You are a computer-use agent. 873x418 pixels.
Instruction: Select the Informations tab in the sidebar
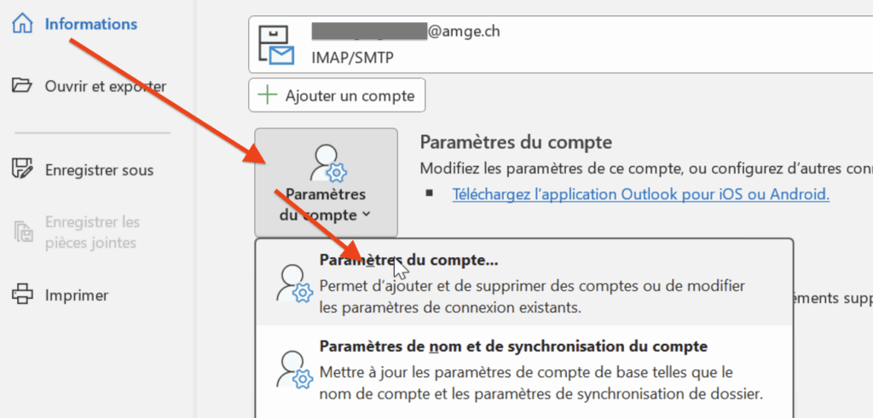(x=90, y=24)
